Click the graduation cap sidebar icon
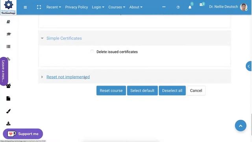 pyautogui.click(x=9, y=34)
